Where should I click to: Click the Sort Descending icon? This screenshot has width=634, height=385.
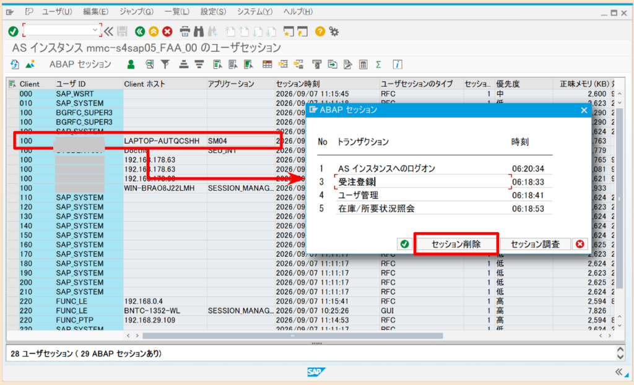click(x=199, y=64)
